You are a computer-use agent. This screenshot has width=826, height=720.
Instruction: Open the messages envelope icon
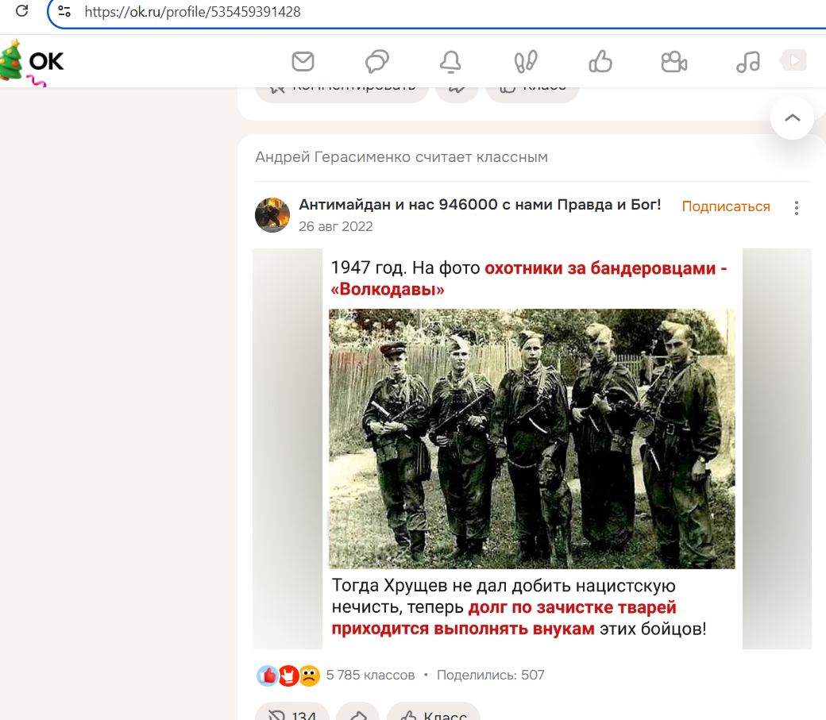pyautogui.click(x=303, y=62)
